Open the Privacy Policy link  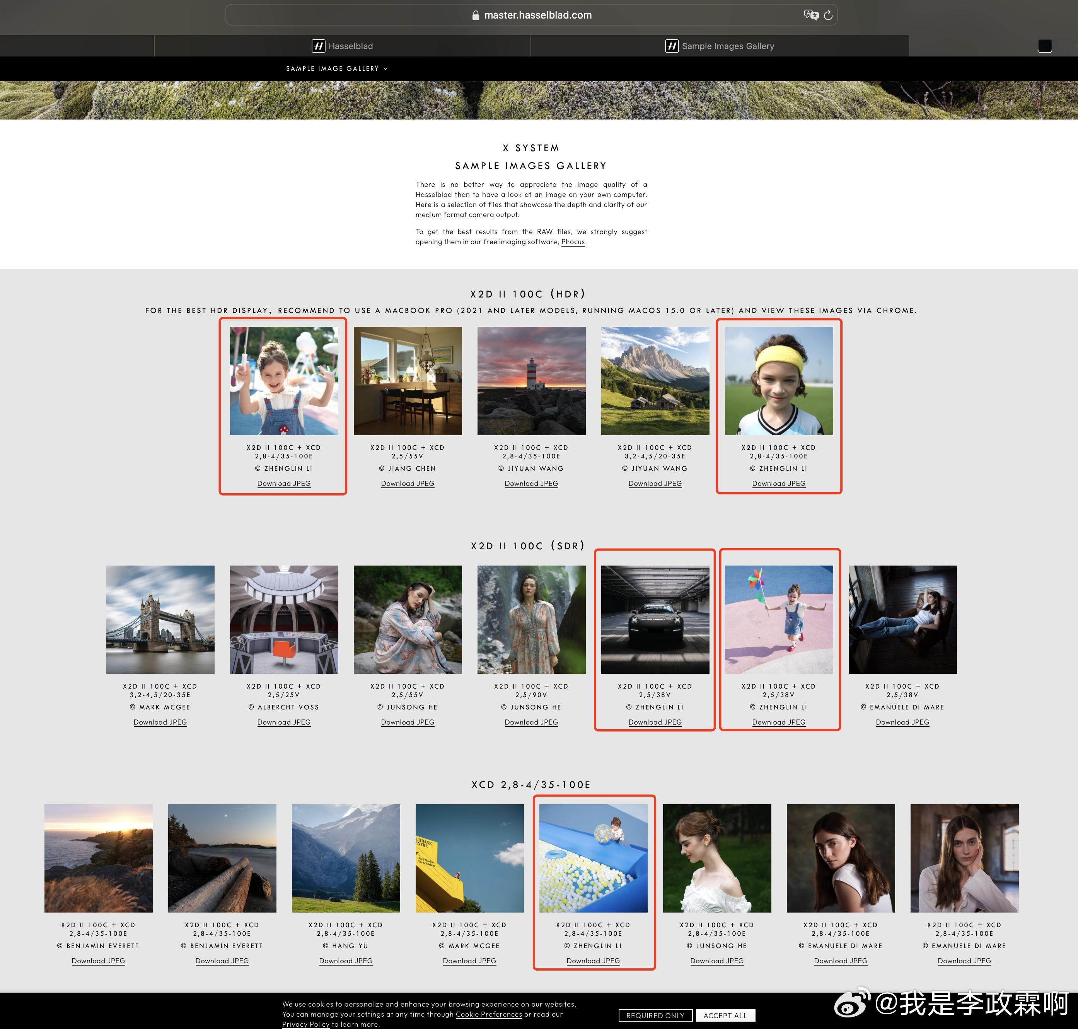306,1024
